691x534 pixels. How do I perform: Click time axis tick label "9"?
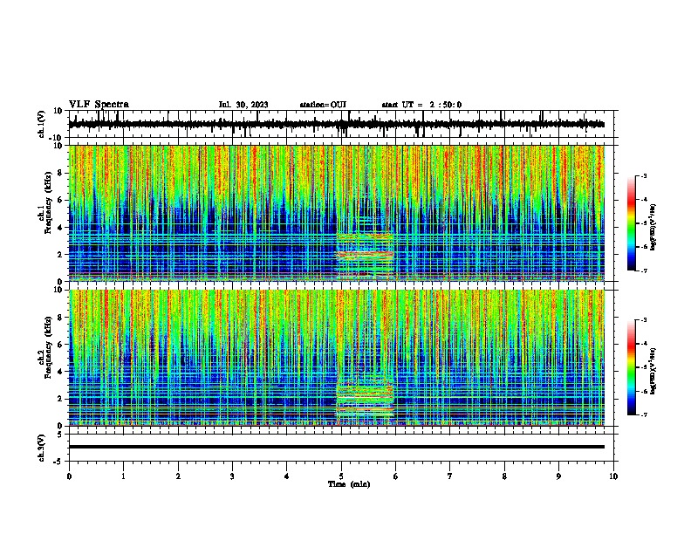(x=558, y=476)
